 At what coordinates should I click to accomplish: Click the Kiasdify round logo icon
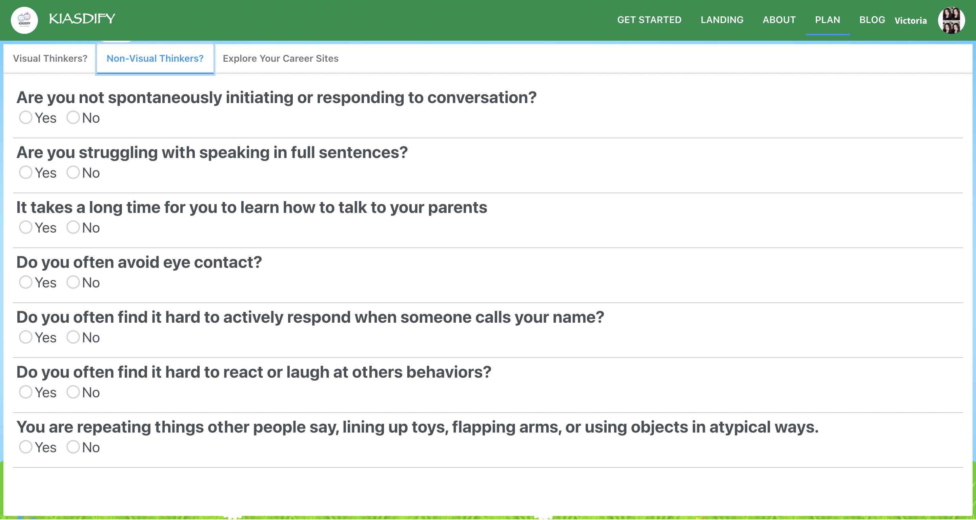[x=24, y=20]
